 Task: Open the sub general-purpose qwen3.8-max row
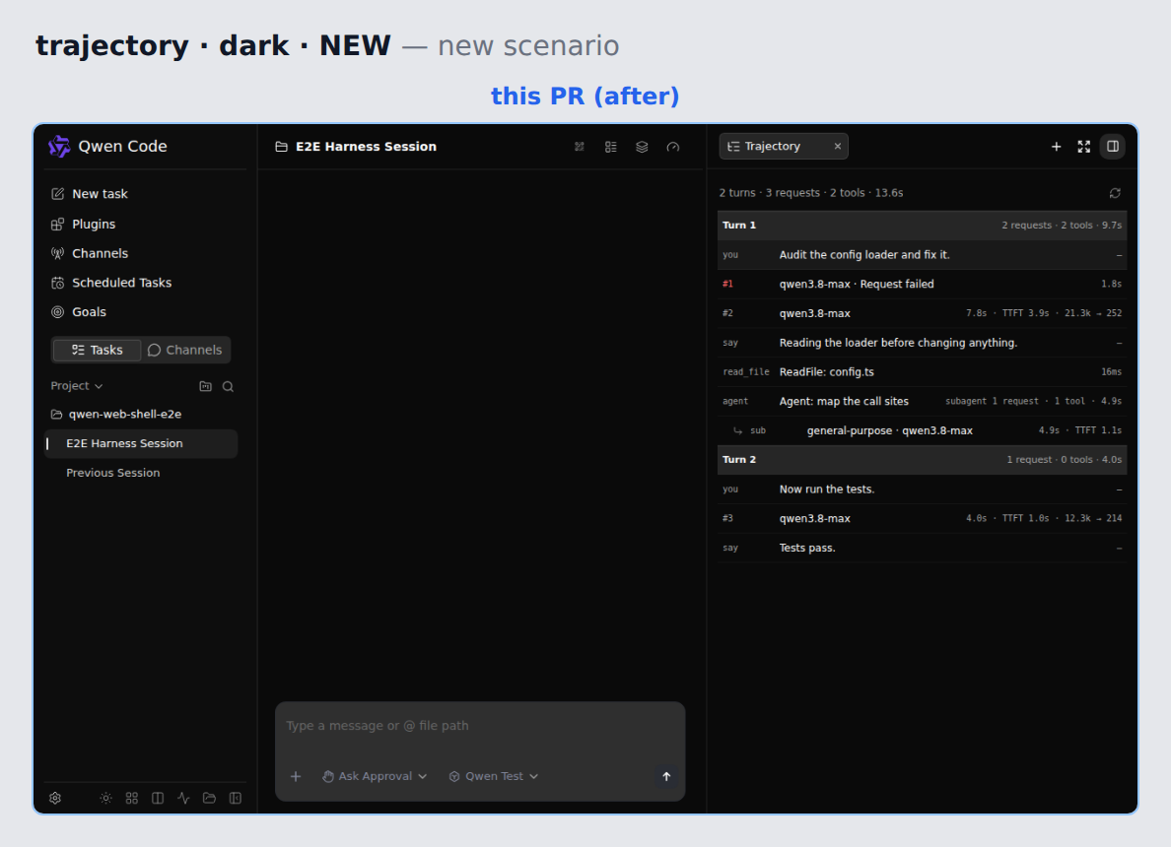pyautogui.click(x=922, y=430)
